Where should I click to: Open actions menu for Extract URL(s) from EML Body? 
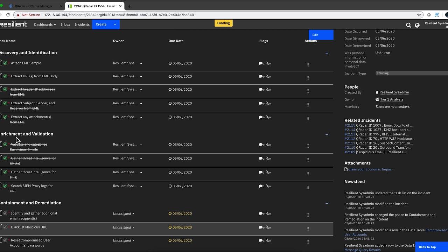[x=308, y=78]
